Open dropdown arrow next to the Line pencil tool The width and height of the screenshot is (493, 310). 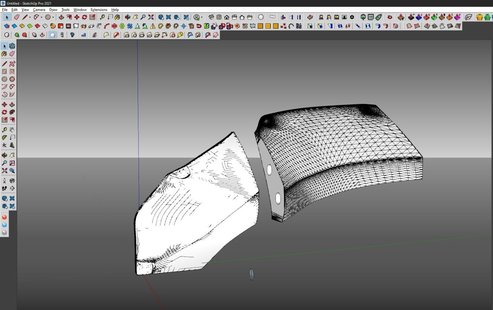tap(30, 17)
